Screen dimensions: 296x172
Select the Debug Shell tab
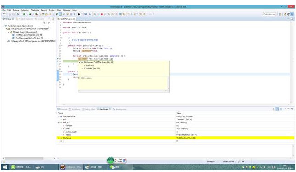(89, 109)
